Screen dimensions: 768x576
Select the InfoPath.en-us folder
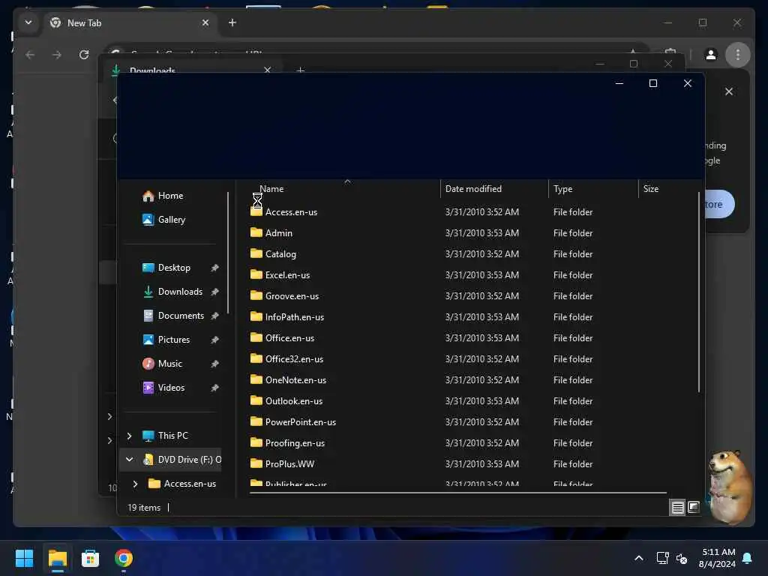tap(294, 317)
